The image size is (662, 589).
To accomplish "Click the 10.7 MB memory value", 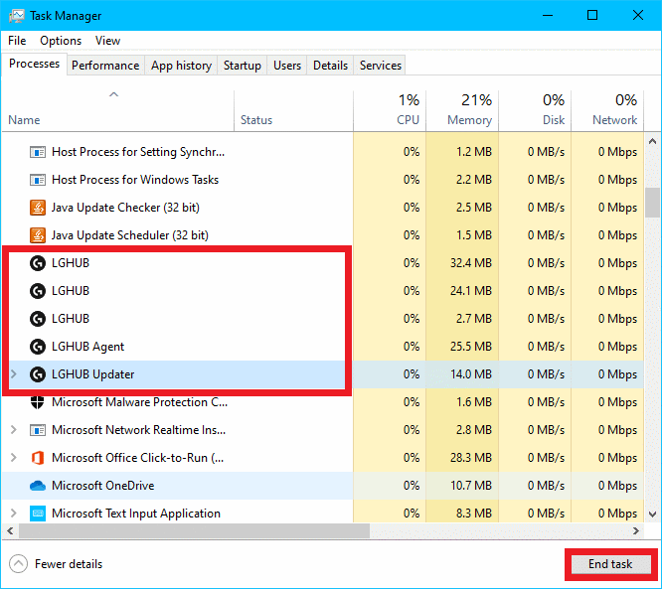I will pos(471,486).
